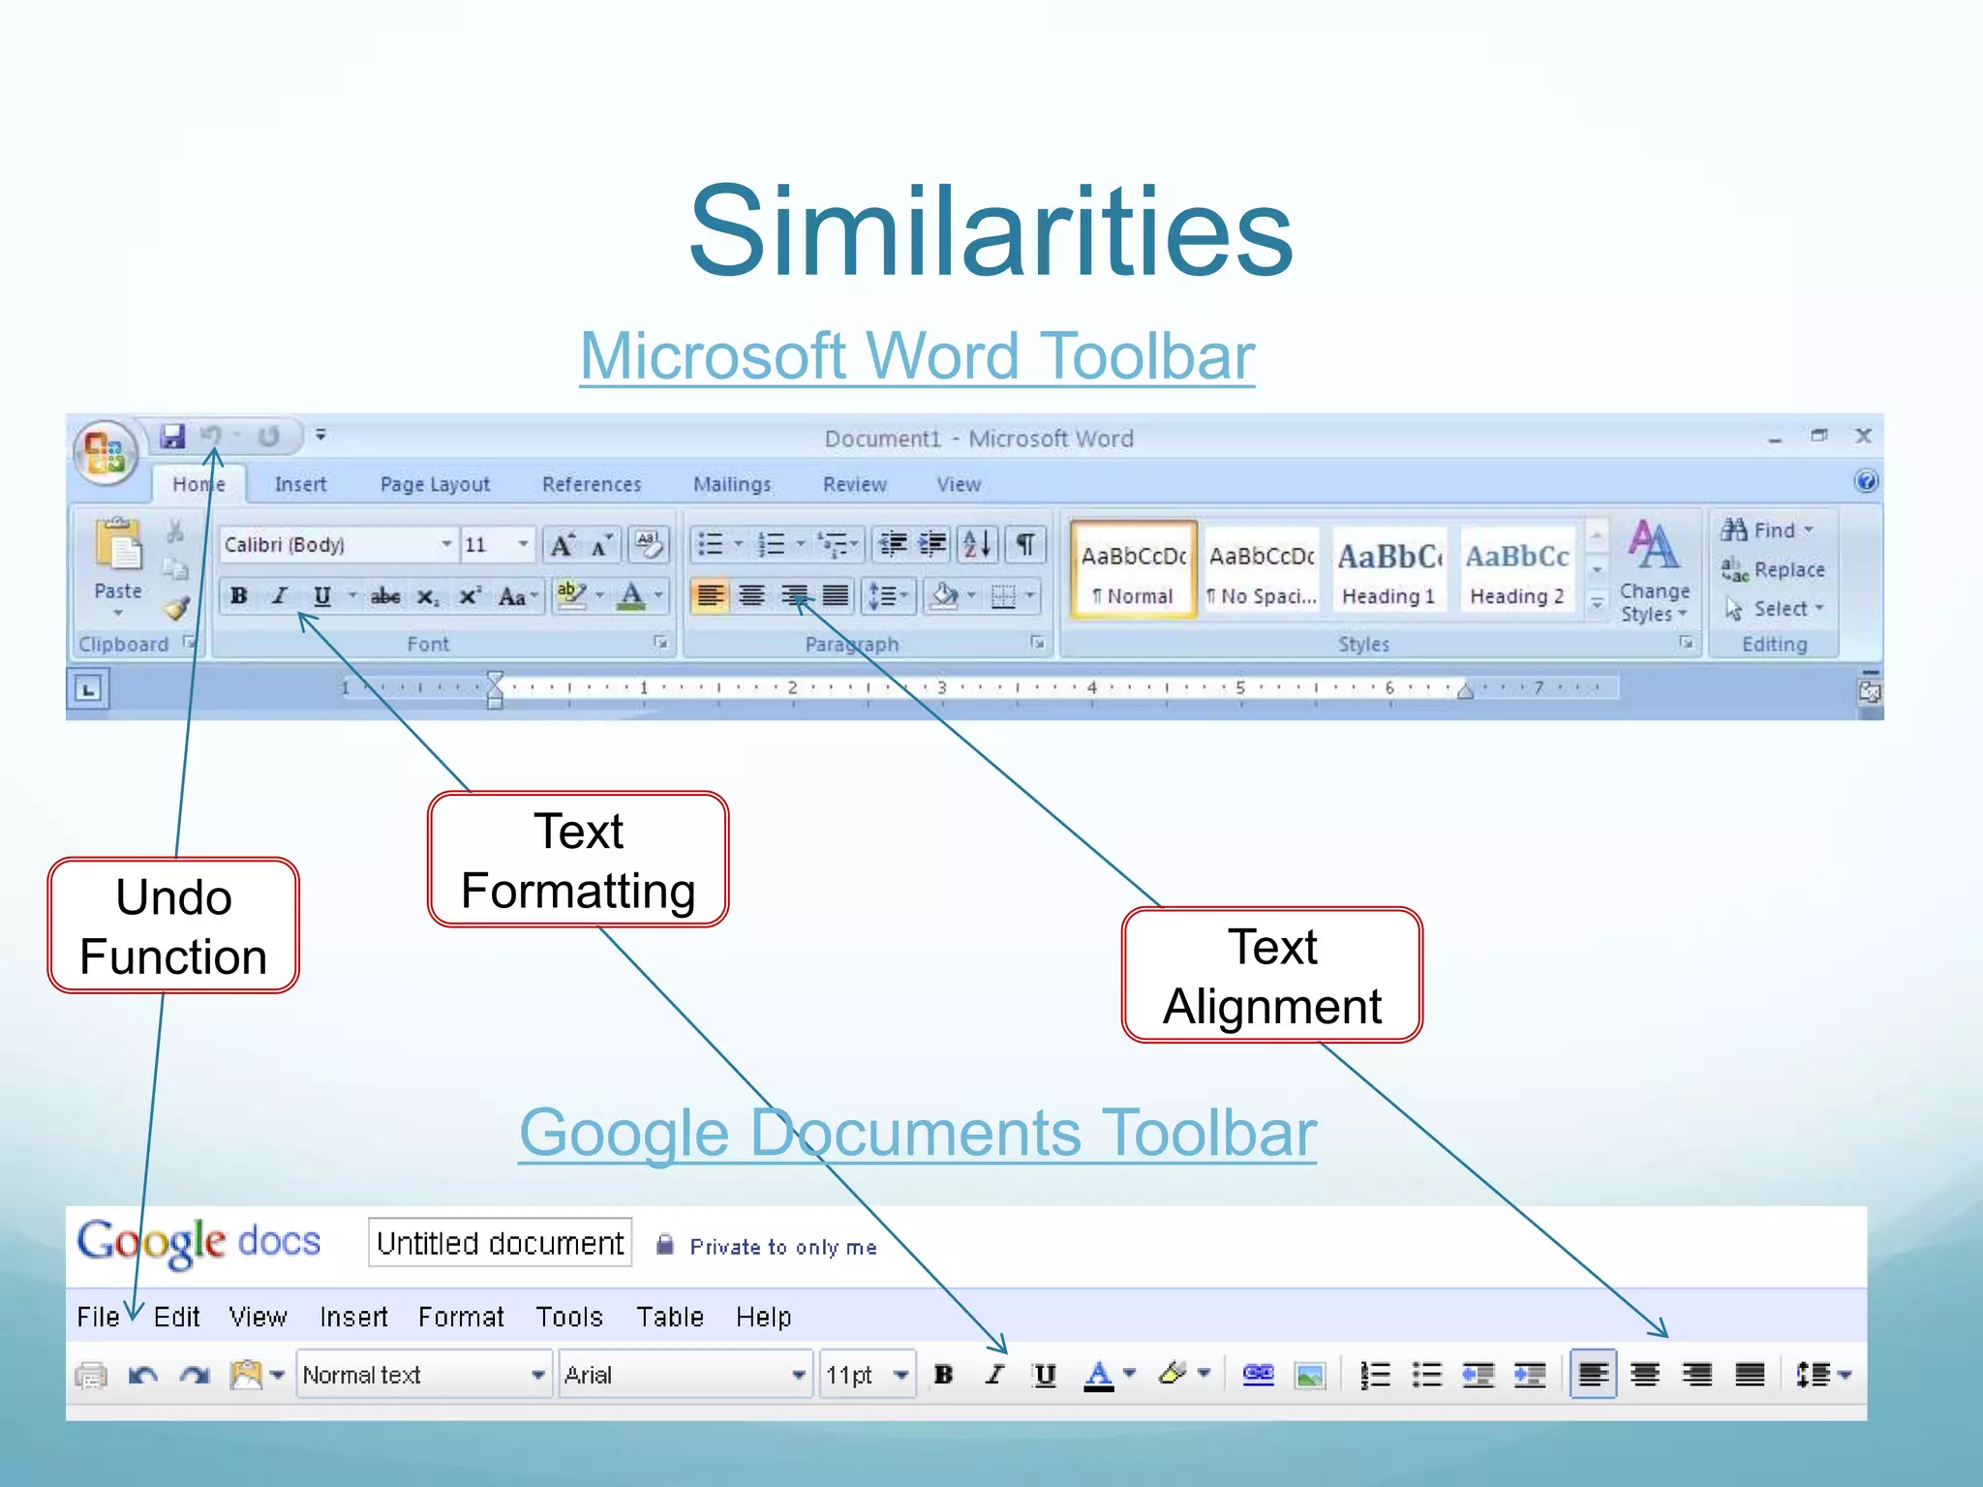This screenshot has width=1983, height=1487.
Task: Click the Word Help question mark icon
Action: point(1865,481)
